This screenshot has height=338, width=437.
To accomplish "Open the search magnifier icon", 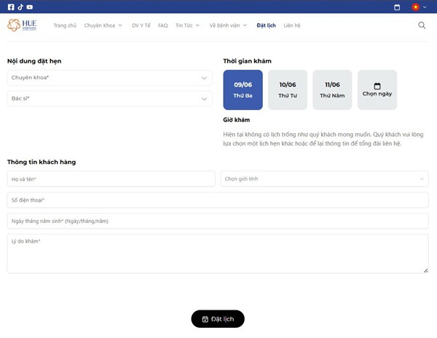I will pyautogui.click(x=422, y=25).
